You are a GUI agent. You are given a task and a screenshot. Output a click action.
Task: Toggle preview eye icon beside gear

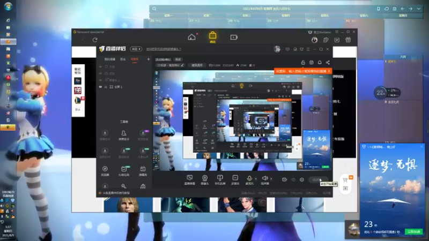point(293,179)
